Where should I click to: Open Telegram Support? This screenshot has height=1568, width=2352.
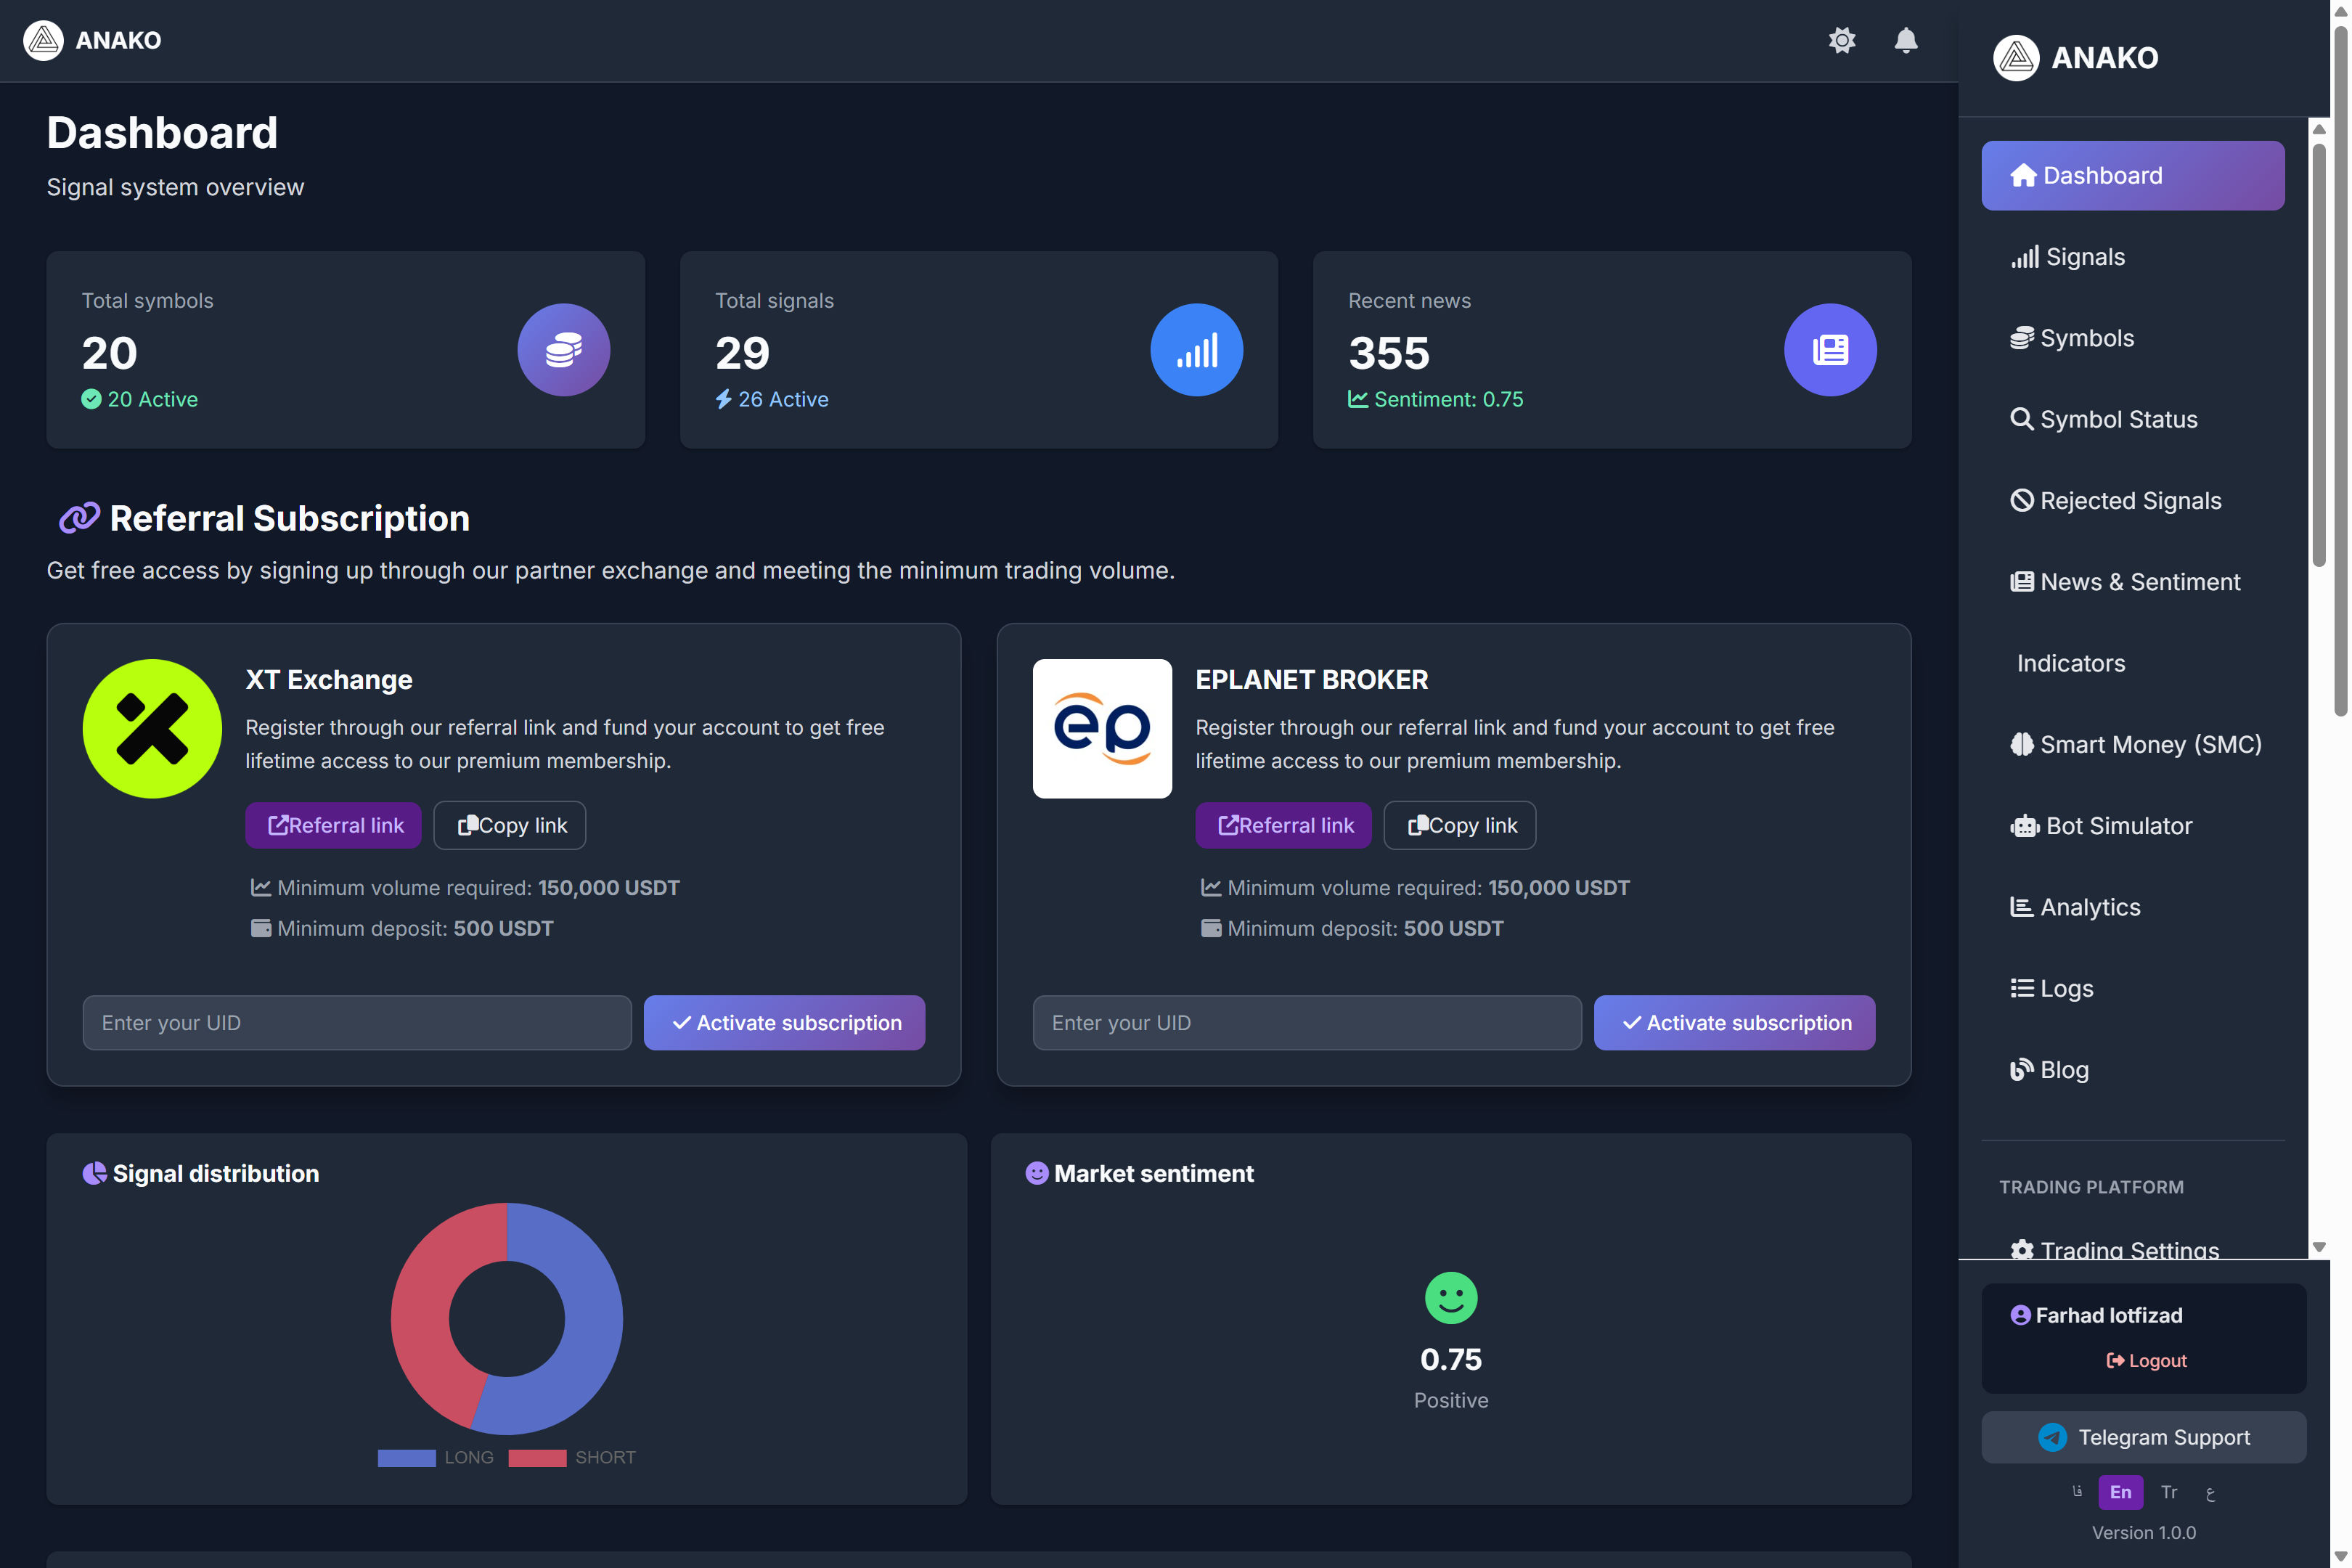(2143, 1437)
